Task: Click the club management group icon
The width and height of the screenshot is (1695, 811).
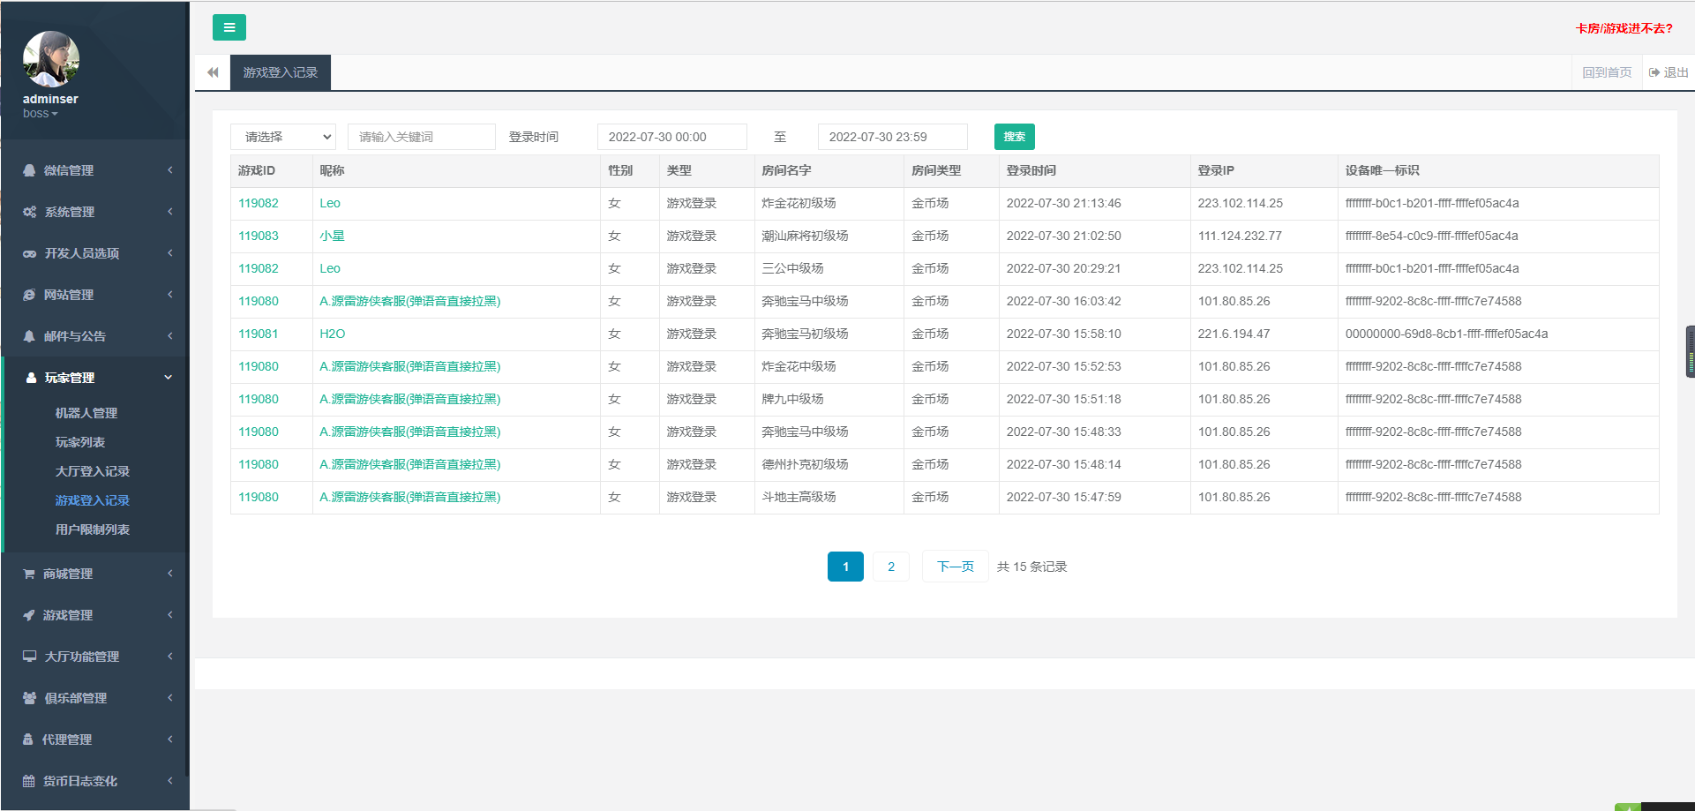Action: pyautogui.click(x=29, y=698)
